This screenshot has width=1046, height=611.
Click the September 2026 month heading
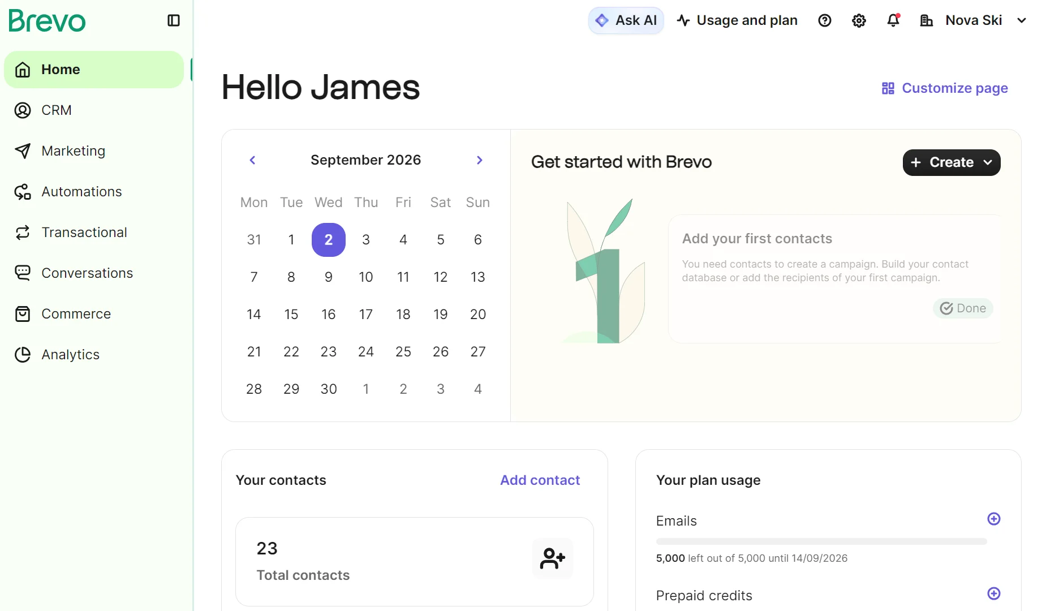(366, 160)
